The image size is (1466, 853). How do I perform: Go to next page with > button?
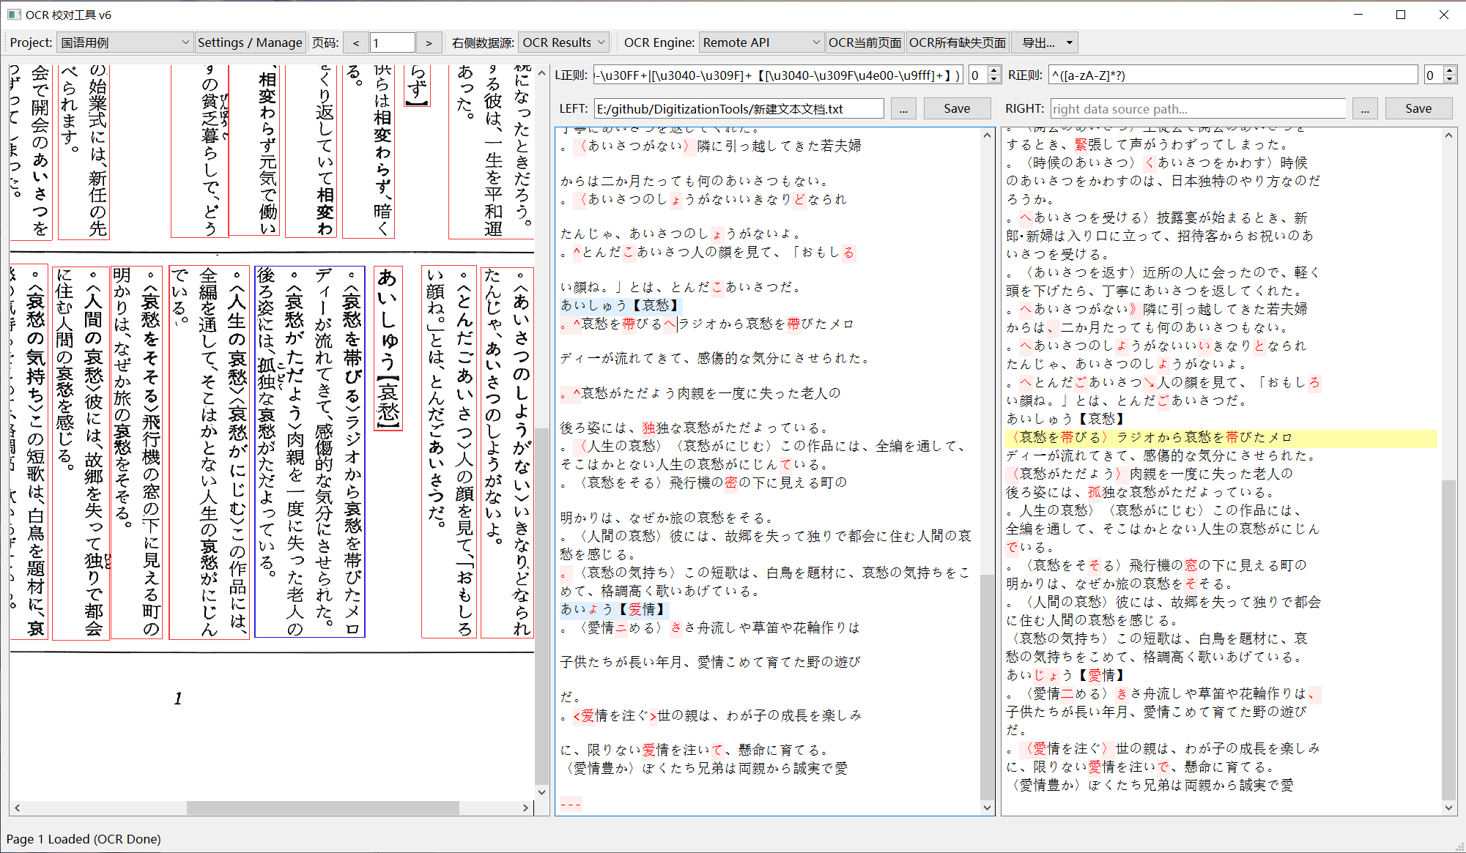pos(429,43)
